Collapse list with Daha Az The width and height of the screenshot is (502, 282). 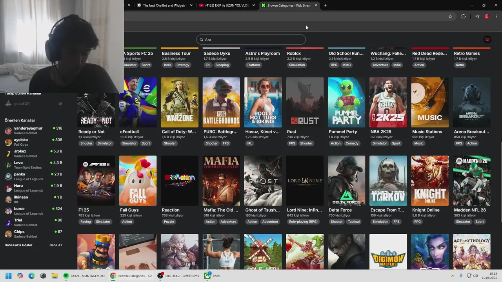[56, 245]
